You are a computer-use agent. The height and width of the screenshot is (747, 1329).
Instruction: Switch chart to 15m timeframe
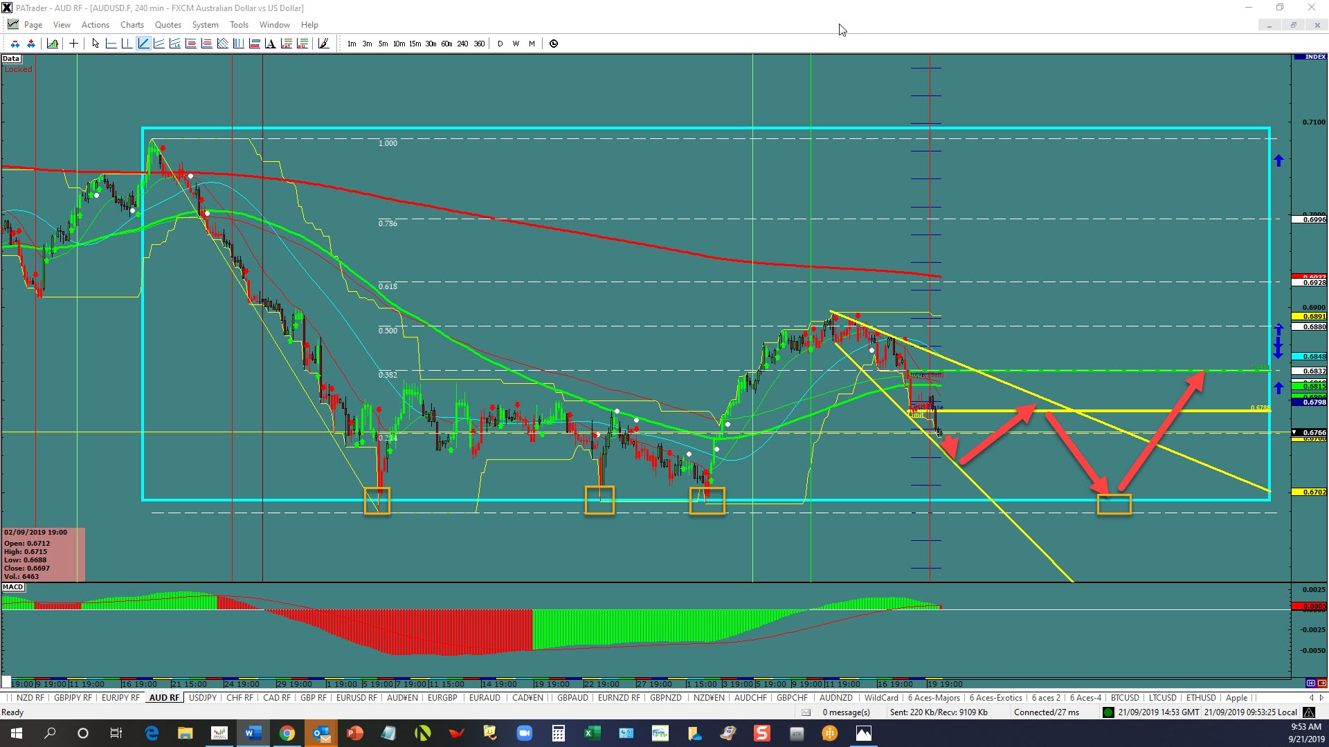[x=415, y=44]
